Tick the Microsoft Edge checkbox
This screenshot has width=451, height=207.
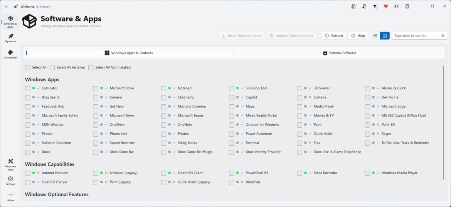[x=368, y=107]
